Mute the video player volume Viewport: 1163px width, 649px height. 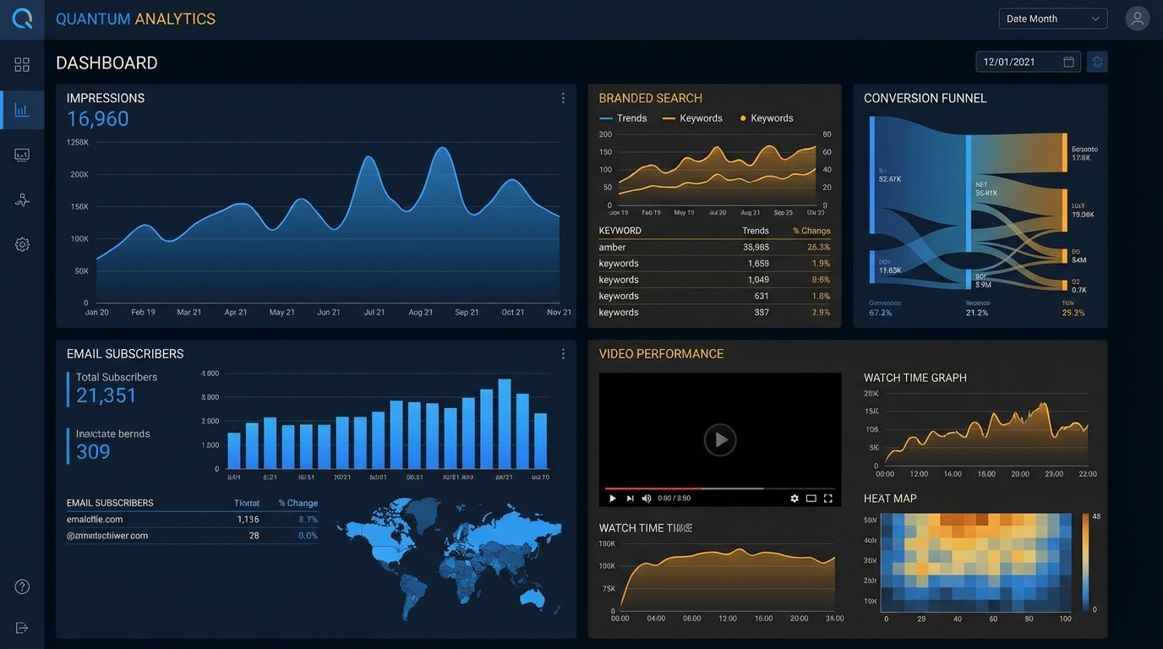647,498
